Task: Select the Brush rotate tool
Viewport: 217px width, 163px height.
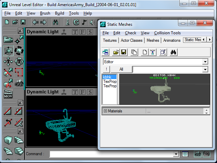Action: (19, 51)
